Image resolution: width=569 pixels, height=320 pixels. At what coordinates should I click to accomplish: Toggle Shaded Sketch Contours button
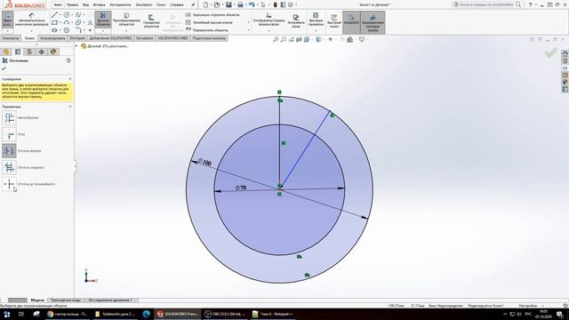[x=373, y=22]
